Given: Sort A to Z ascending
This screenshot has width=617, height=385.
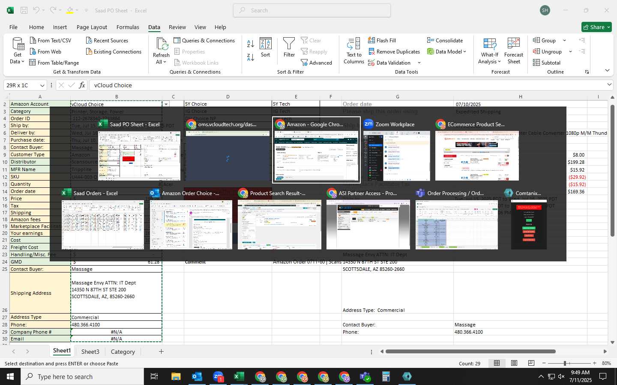Looking at the screenshot, I should pyautogui.click(x=251, y=43).
